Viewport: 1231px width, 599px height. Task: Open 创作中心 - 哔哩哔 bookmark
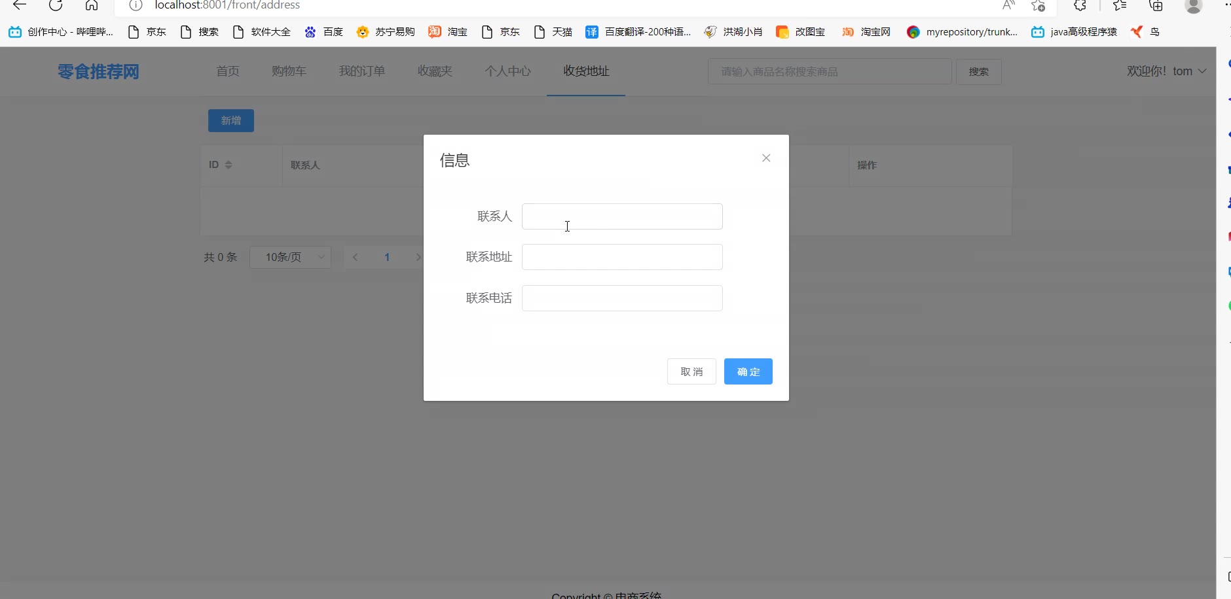tap(61, 32)
